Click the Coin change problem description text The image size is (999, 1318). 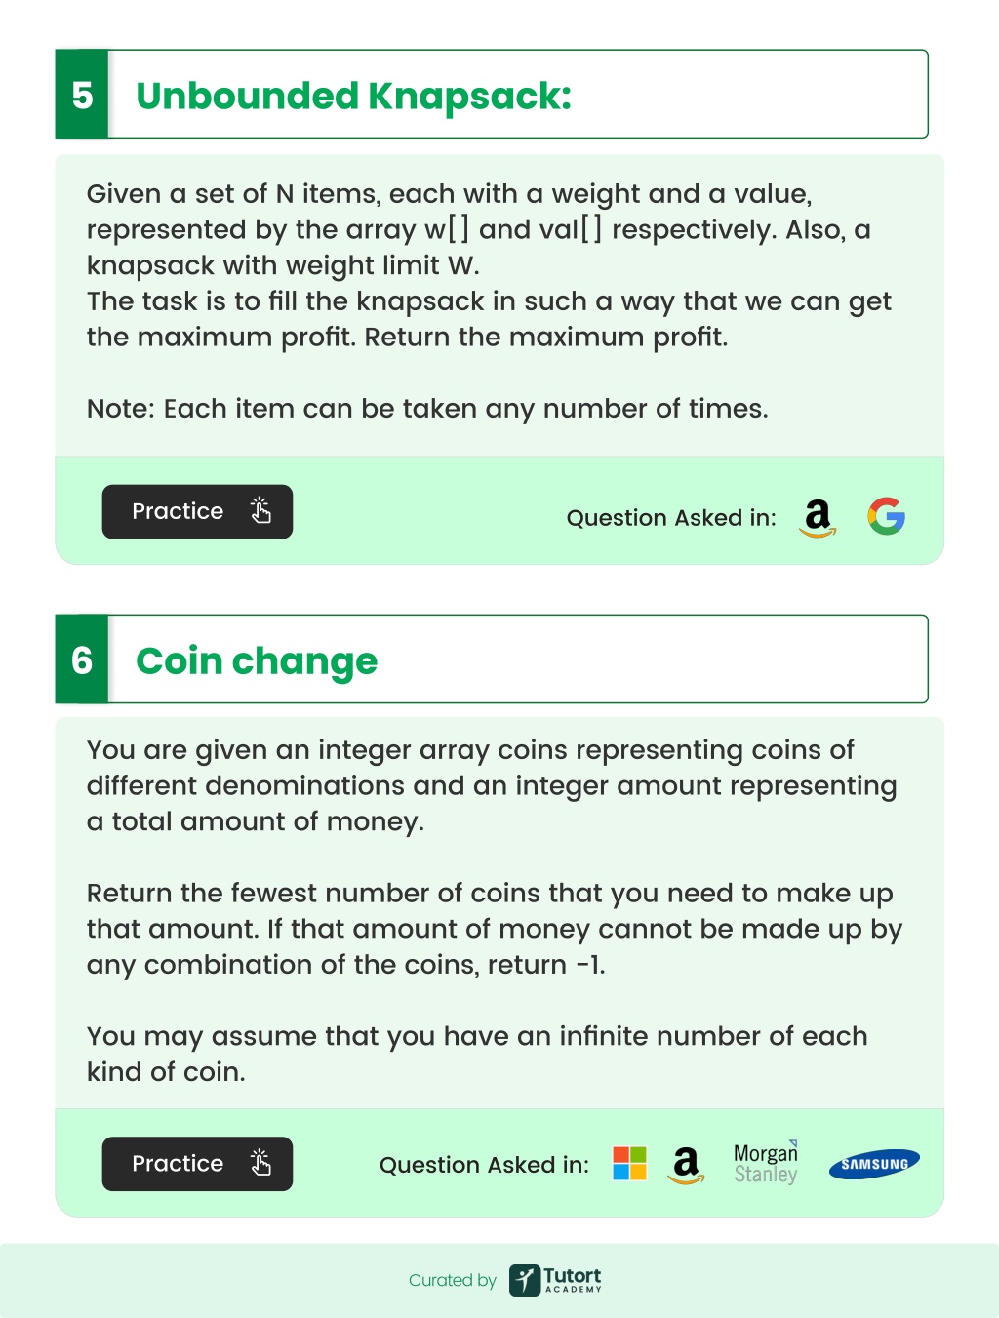pos(495,910)
